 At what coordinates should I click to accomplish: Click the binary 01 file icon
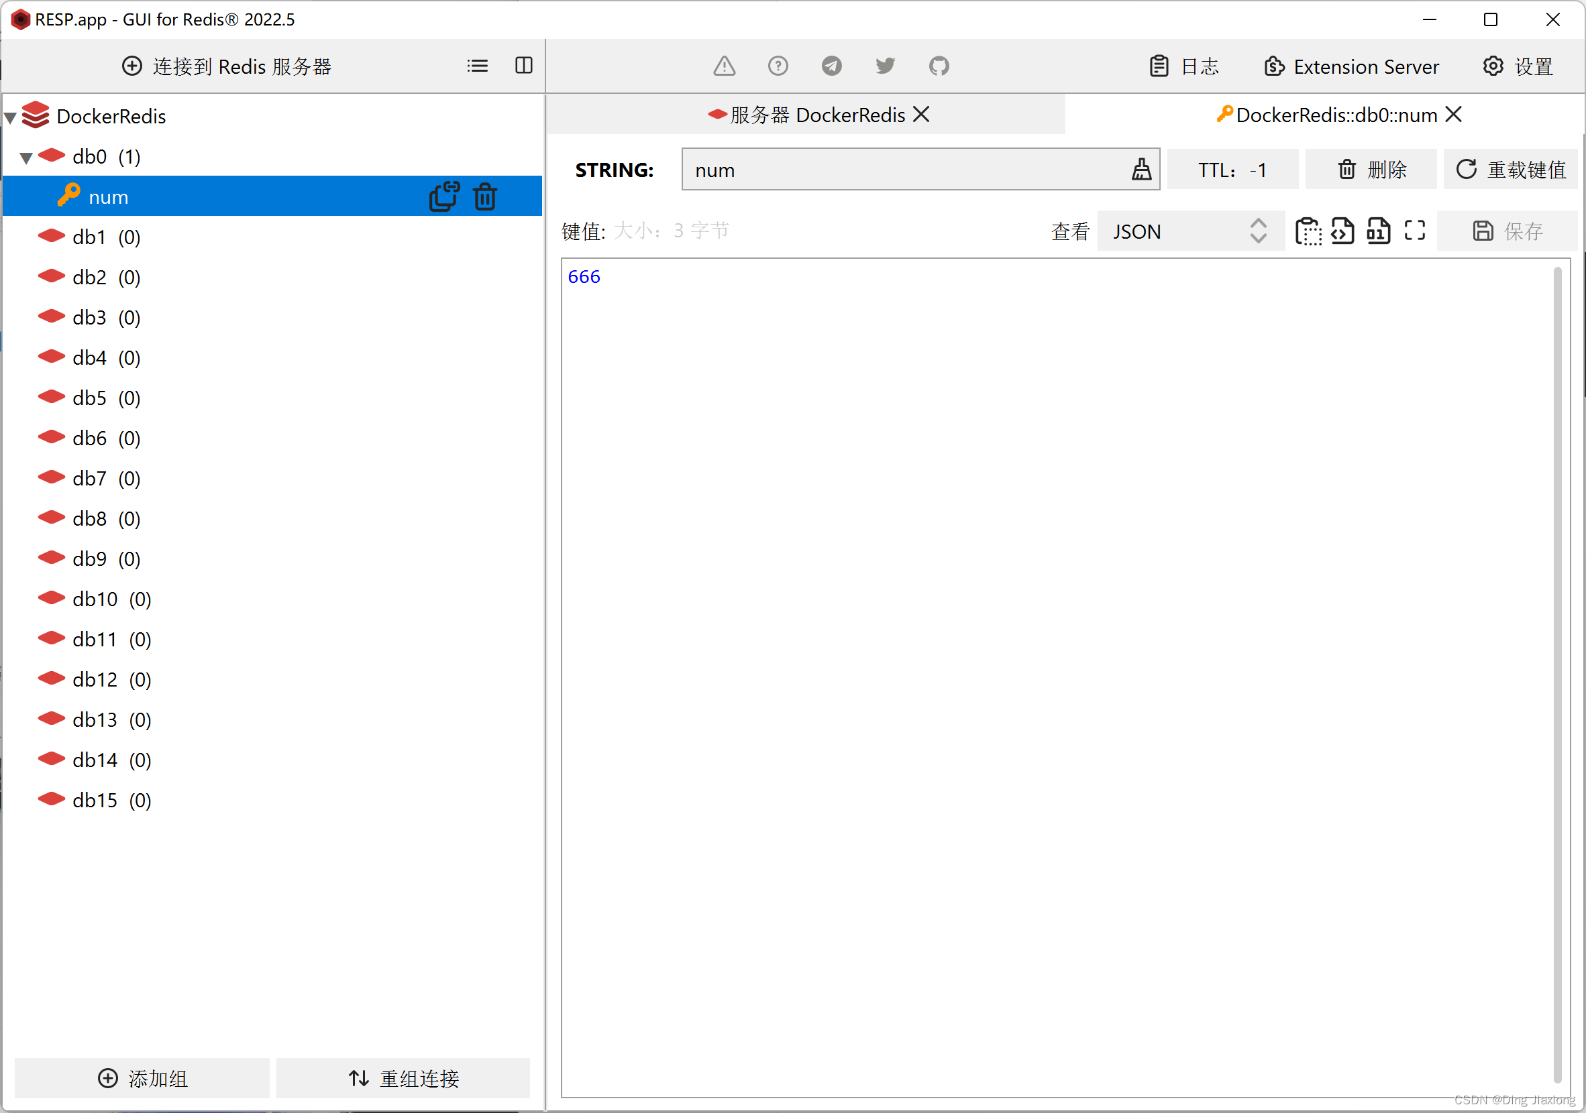click(1378, 231)
